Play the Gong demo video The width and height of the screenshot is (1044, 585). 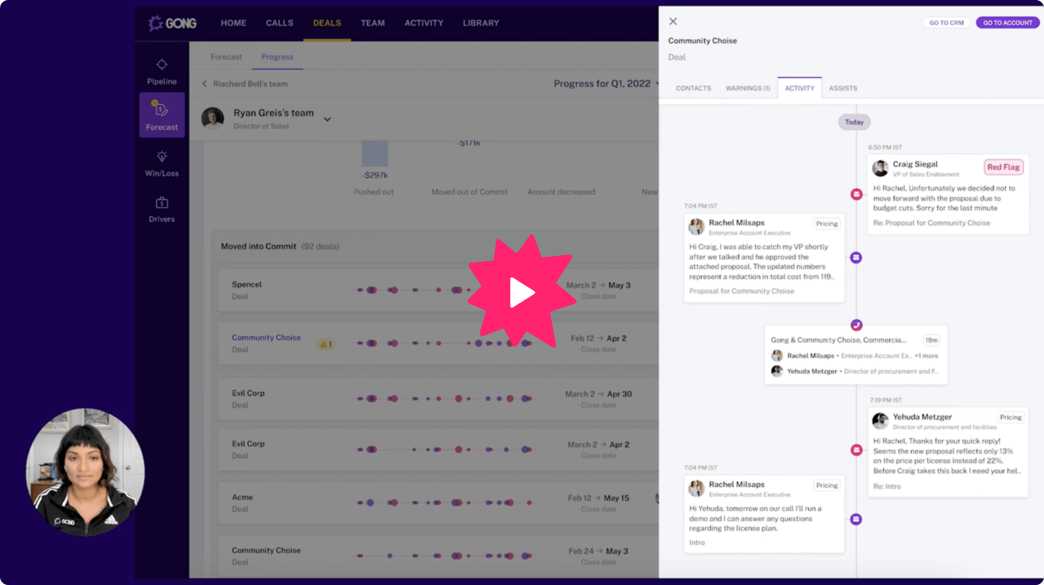pos(522,292)
